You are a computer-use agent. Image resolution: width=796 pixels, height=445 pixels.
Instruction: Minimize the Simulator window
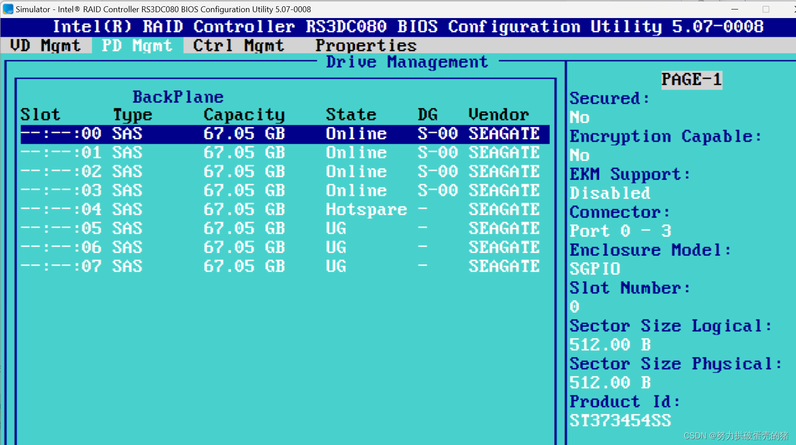[x=735, y=9]
